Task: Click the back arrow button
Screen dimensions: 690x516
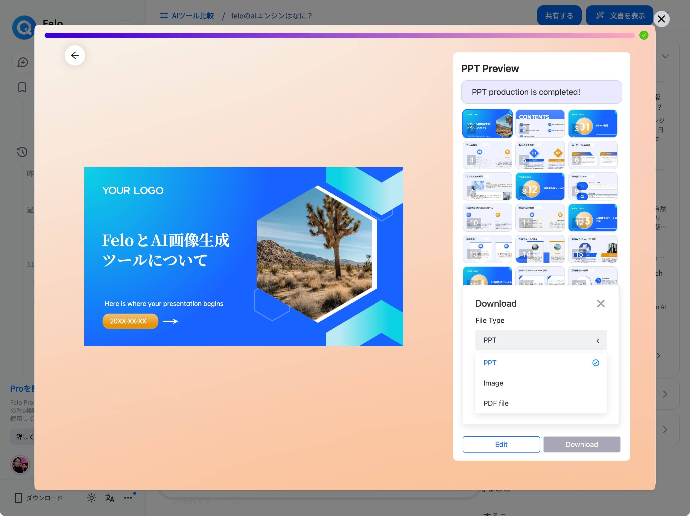Action: click(75, 55)
